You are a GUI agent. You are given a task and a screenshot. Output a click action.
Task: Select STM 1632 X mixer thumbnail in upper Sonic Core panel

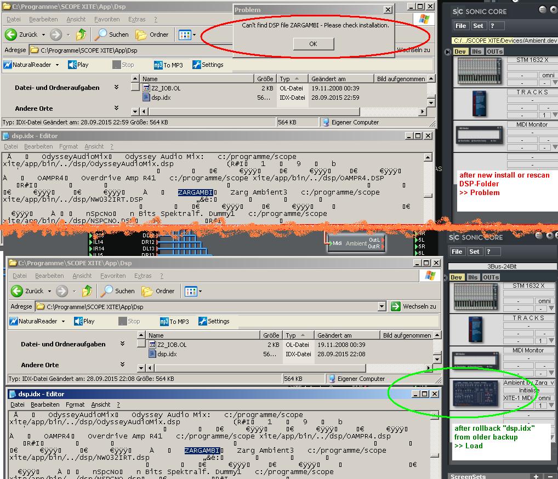[x=480, y=71]
